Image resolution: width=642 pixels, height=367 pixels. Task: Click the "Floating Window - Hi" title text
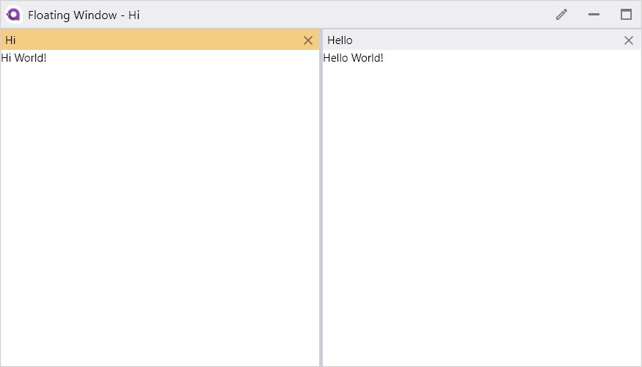click(84, 15)
